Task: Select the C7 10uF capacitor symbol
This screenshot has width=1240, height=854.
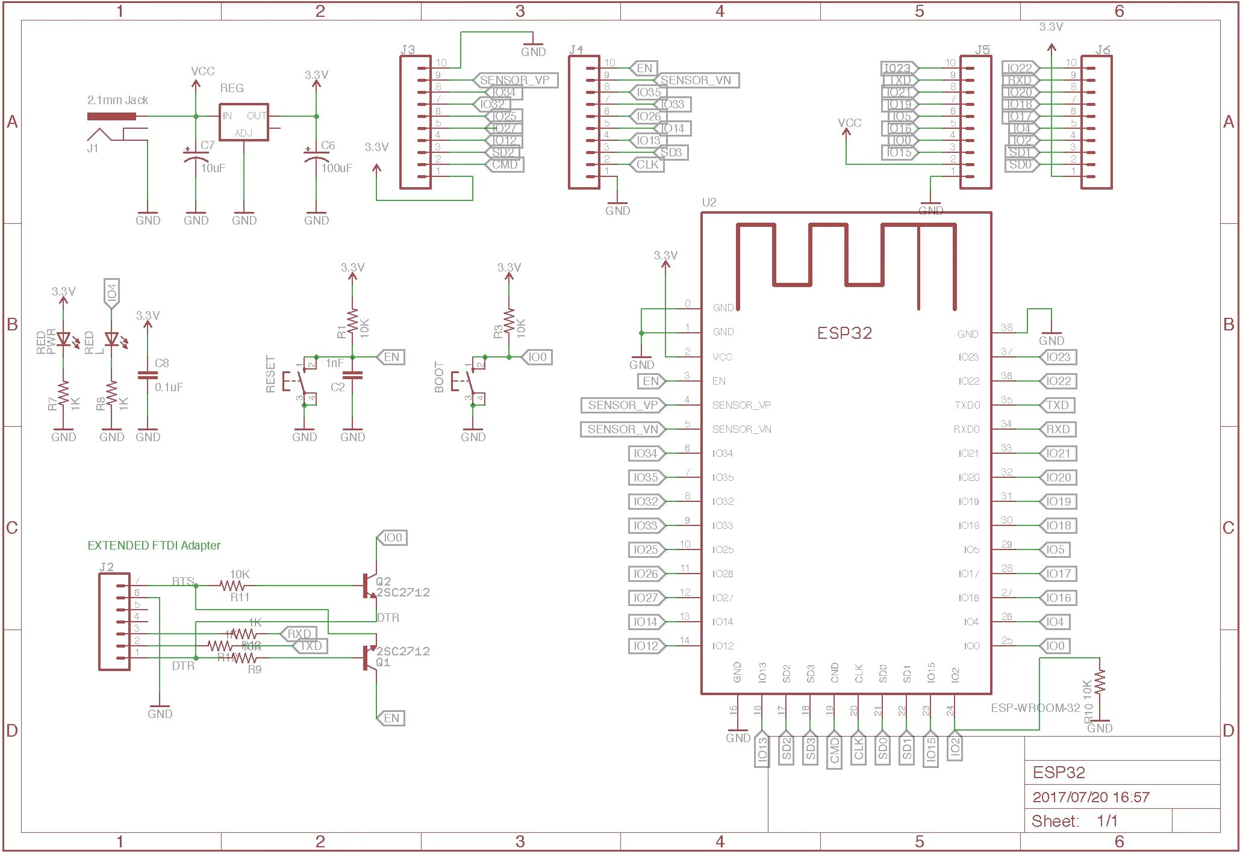Action: pos(196,155)
